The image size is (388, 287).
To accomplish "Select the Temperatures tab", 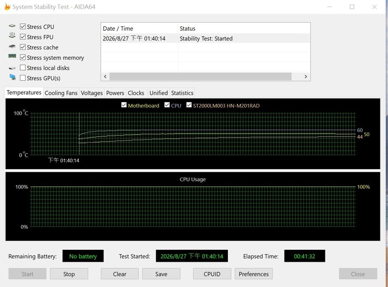I will [x=24, y=93].
